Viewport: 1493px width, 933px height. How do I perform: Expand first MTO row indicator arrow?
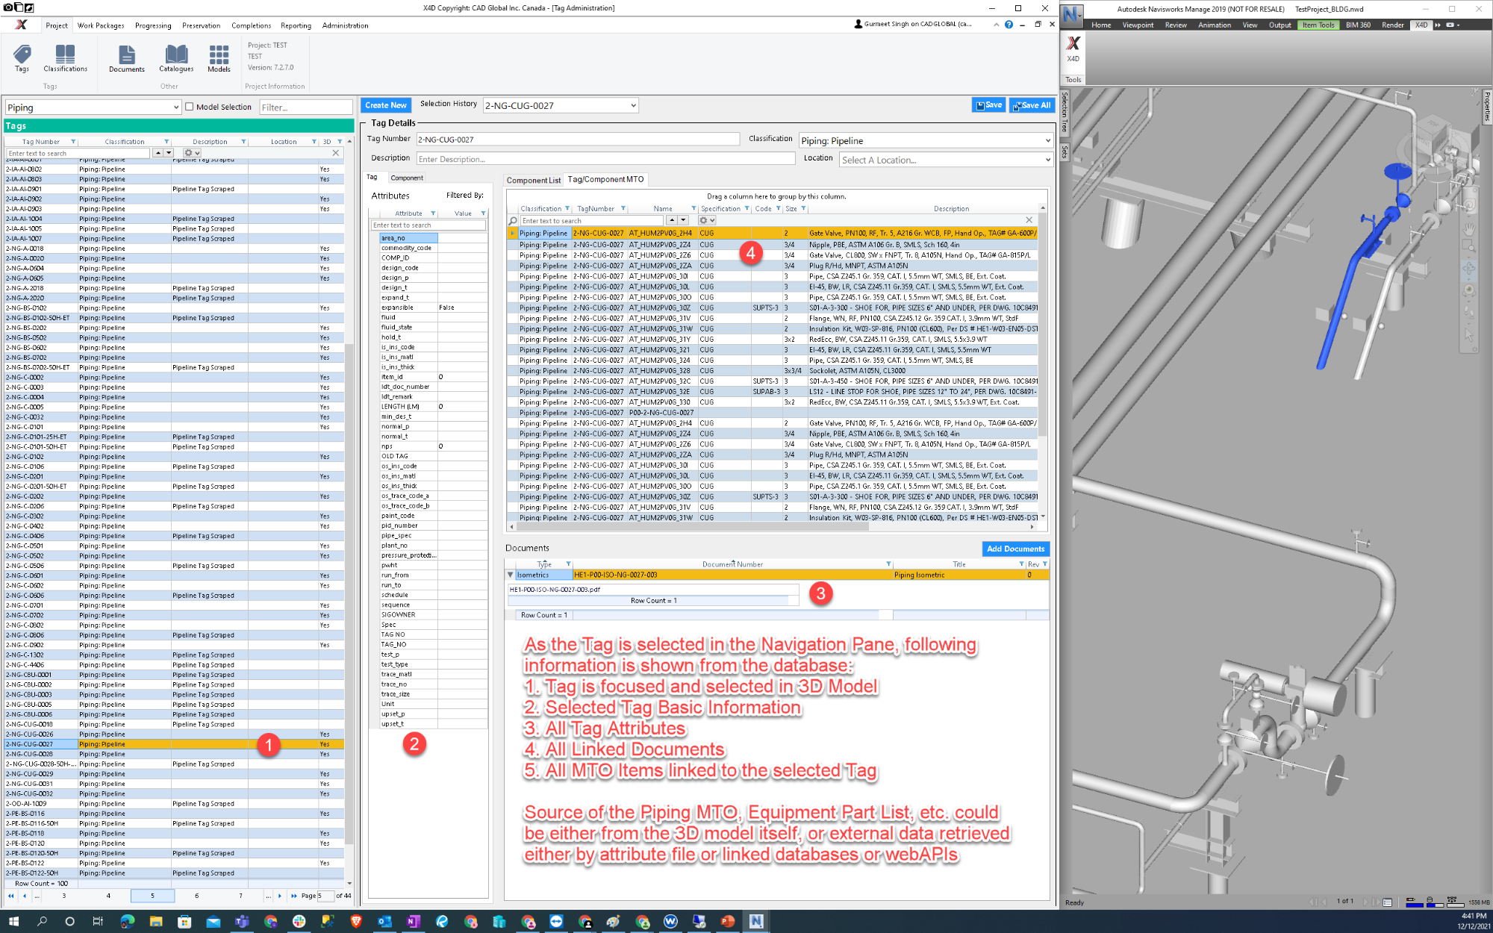coord(512,233)
